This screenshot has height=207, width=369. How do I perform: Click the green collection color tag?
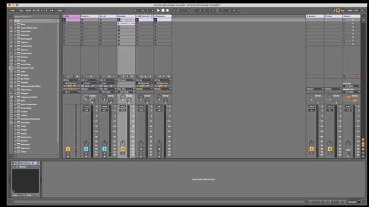tap(11, 35)
